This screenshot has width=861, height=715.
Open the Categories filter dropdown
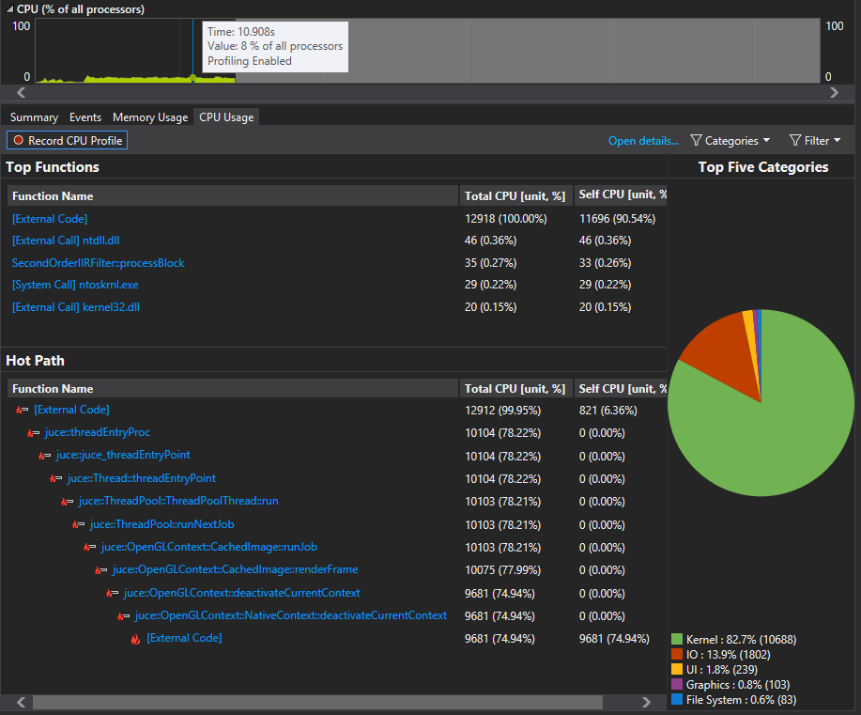click(x=730, y=140)
